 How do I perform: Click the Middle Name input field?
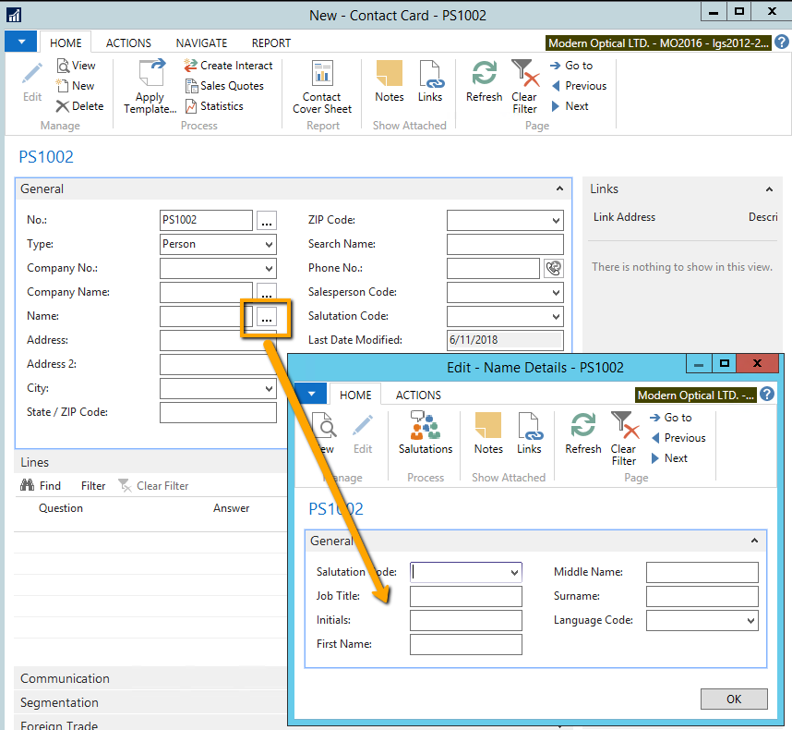[x=702, y=572]
